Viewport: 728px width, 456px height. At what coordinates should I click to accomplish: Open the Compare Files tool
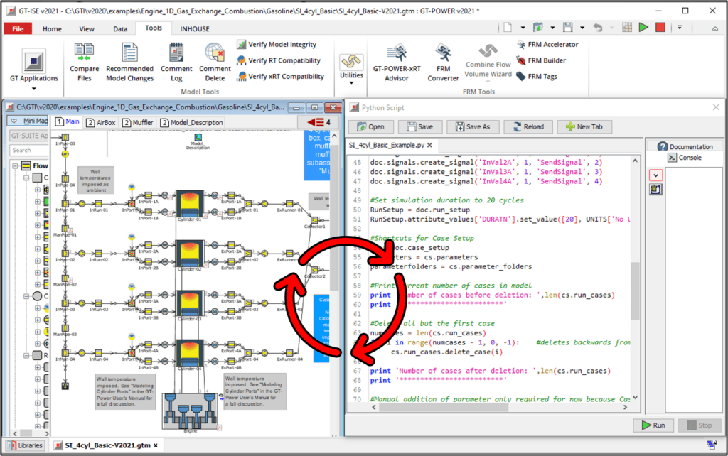click(84, 63)
